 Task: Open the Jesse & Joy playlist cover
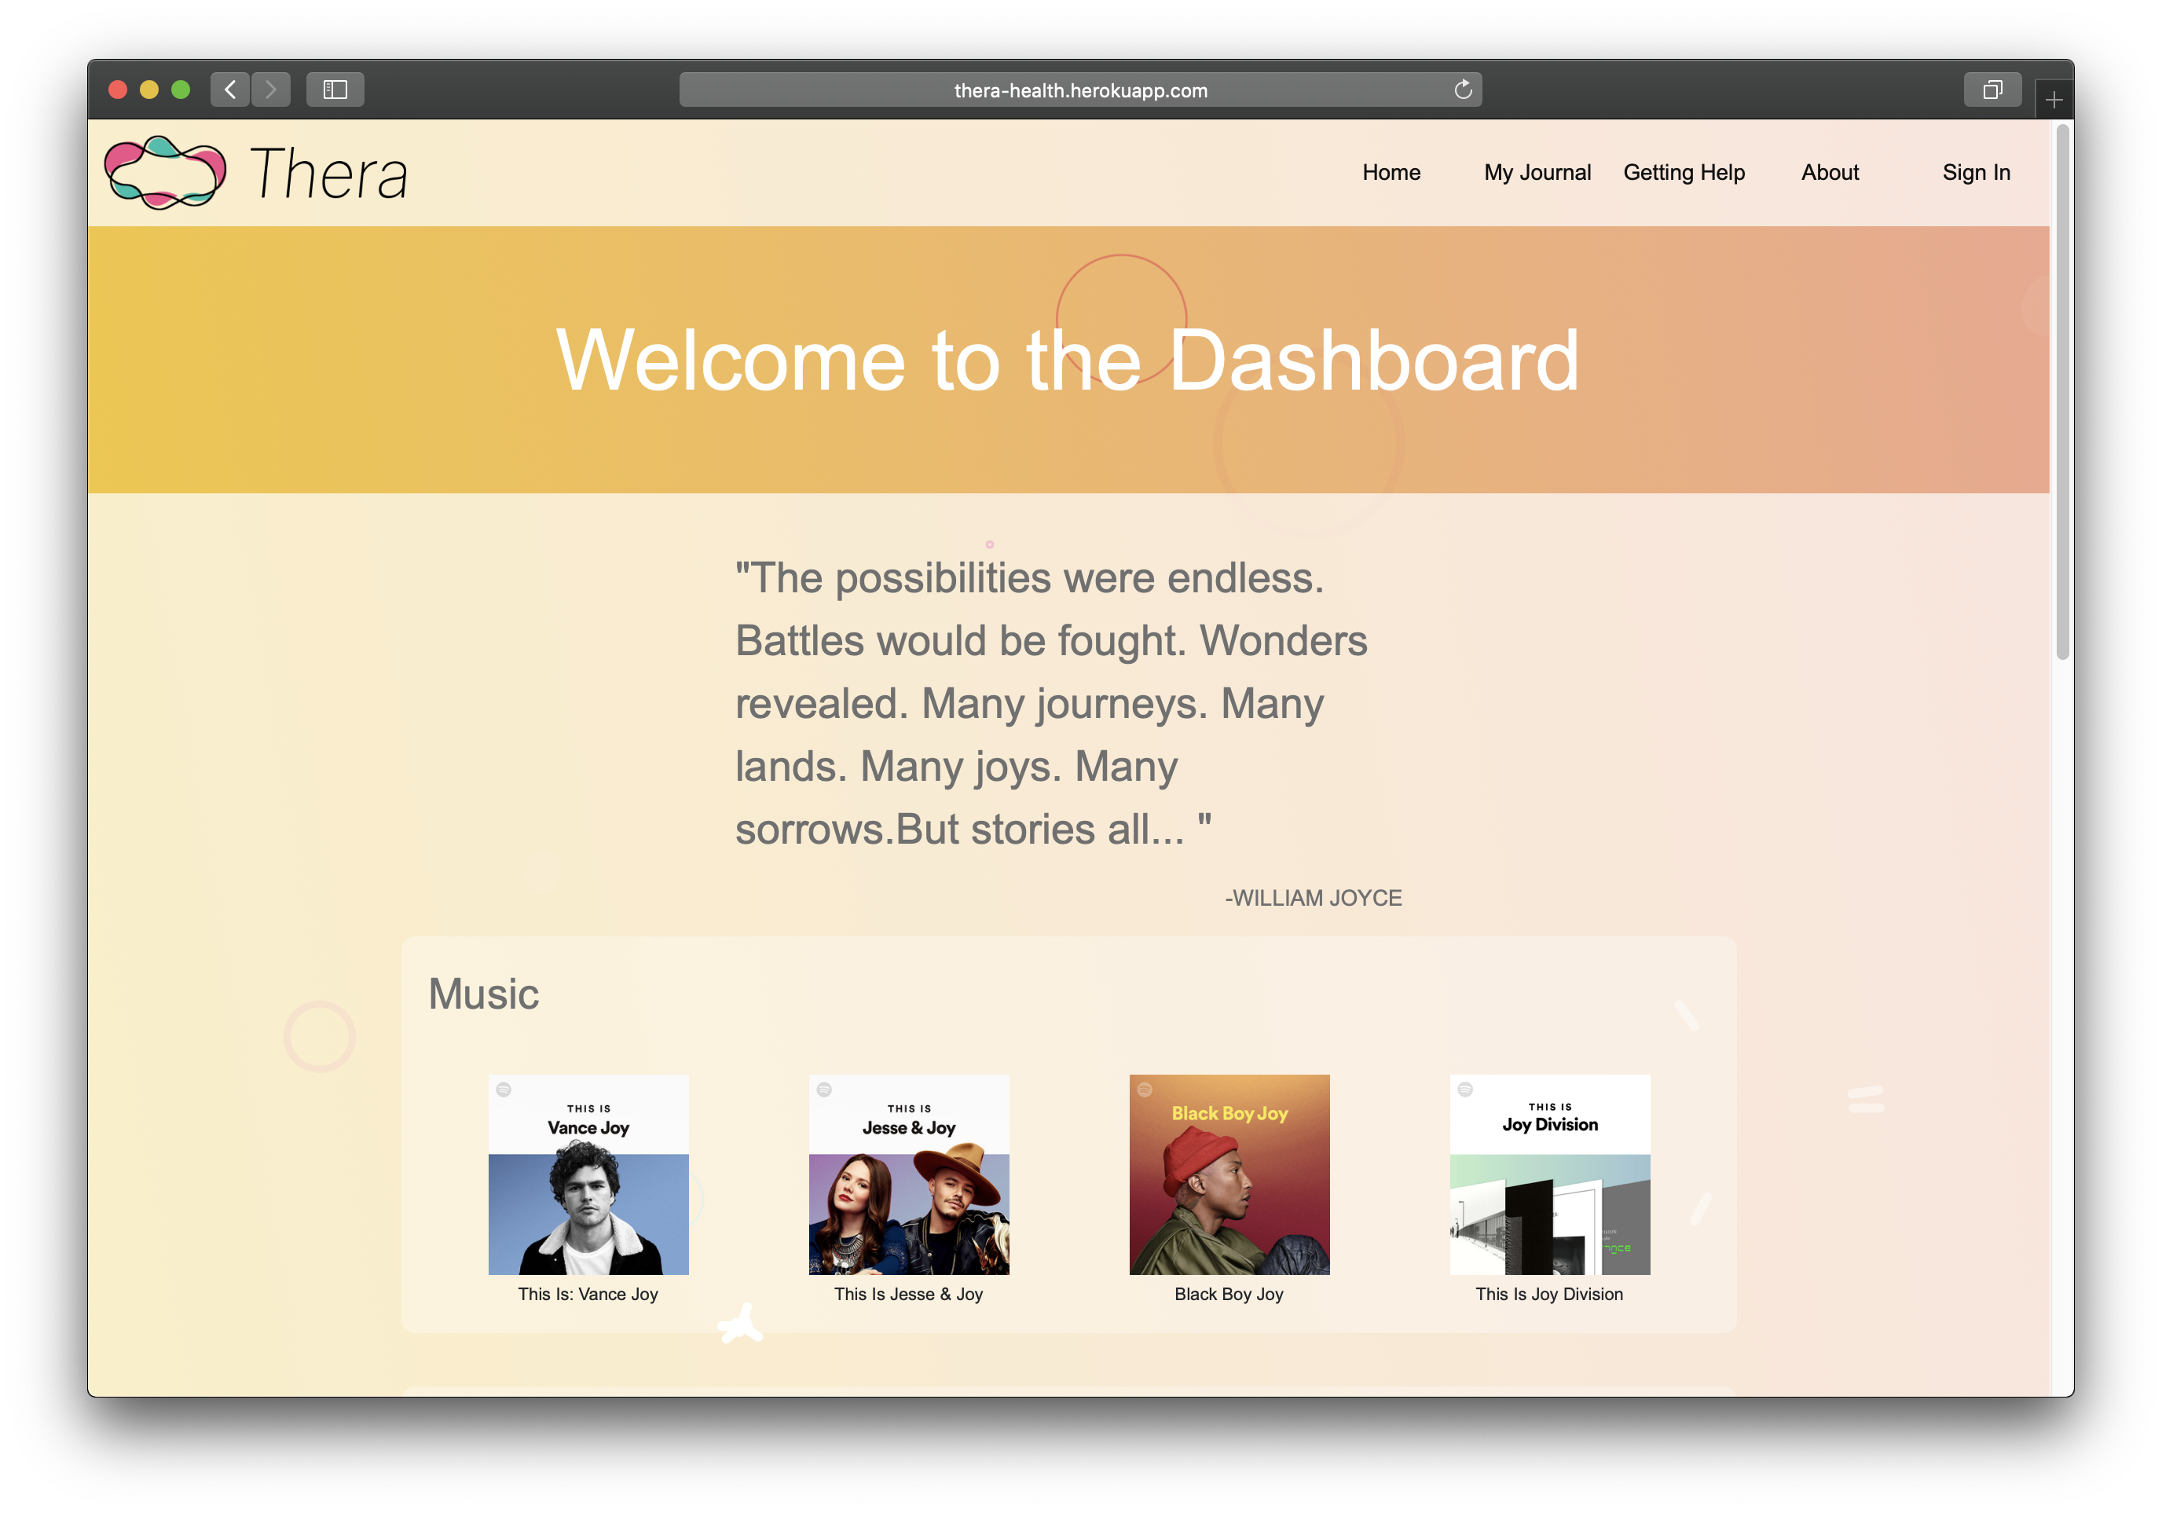(909, 1174)
